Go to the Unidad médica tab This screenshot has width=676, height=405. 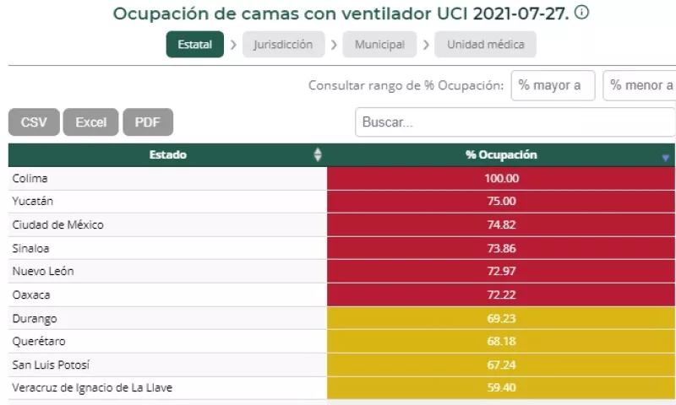[485, 45]
